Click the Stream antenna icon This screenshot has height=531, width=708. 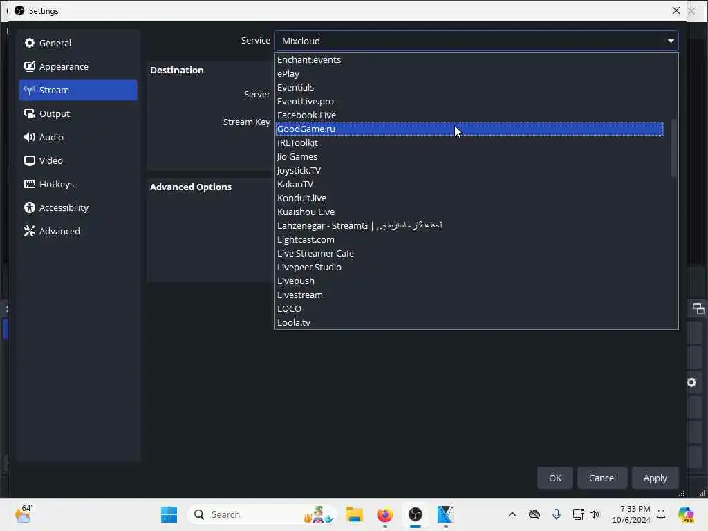(30, 91)
